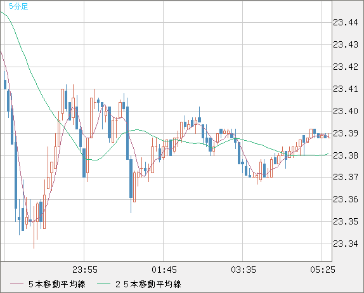Click the 23.36 price axis label

(x=346, y=199)
